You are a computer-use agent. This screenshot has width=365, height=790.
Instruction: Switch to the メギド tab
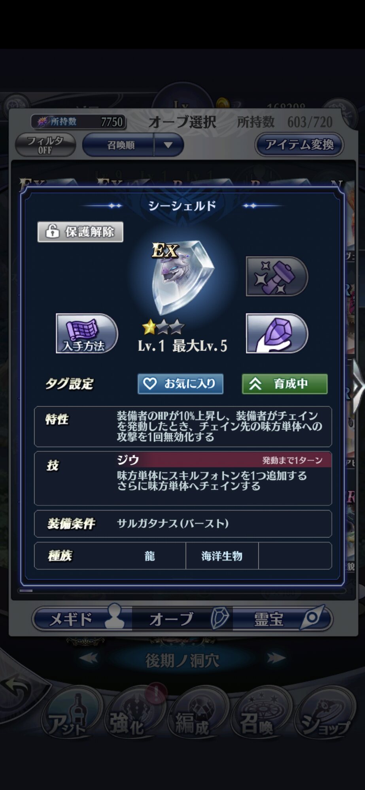coord(82,619)
